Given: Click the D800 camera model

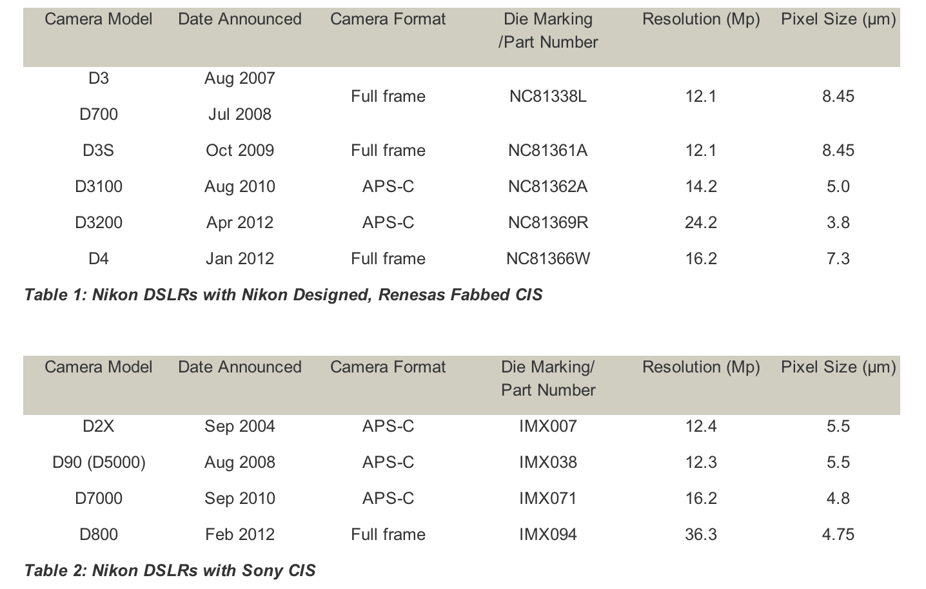Looking at the screenshot, I should pos(99,535).
